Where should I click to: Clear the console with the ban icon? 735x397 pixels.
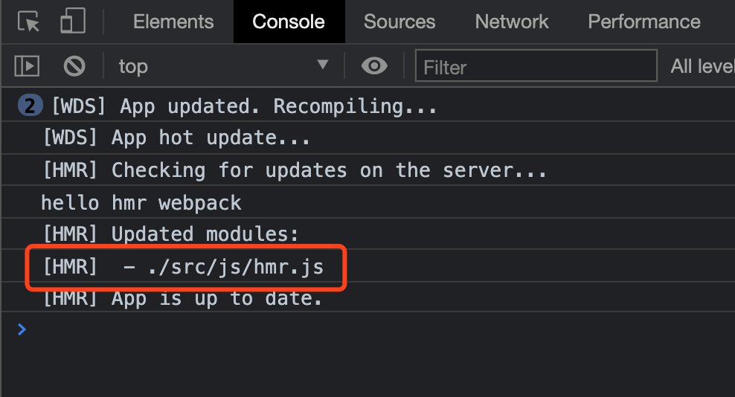coord(74,66)
